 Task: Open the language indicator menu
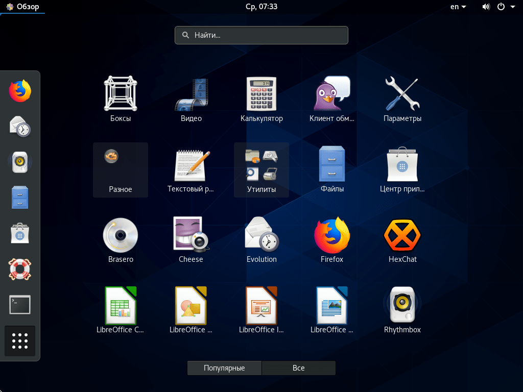coord(458,7)
